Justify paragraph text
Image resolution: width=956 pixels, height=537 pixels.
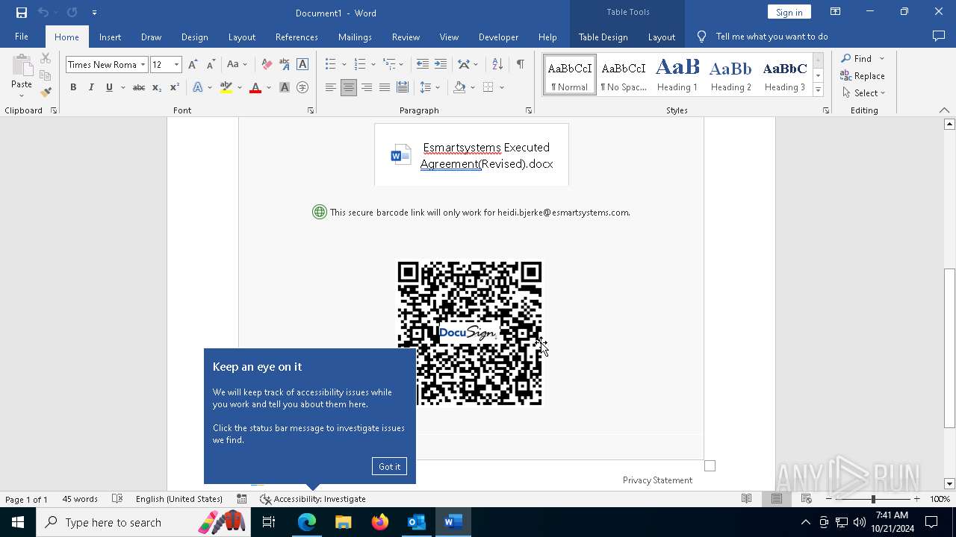(x=385, y=87)
